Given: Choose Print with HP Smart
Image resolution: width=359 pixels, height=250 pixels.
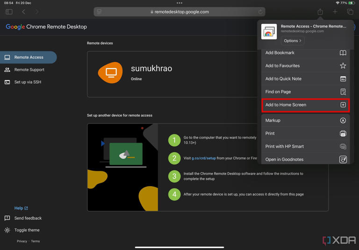Looking at the screenshot, I should 306,146.
